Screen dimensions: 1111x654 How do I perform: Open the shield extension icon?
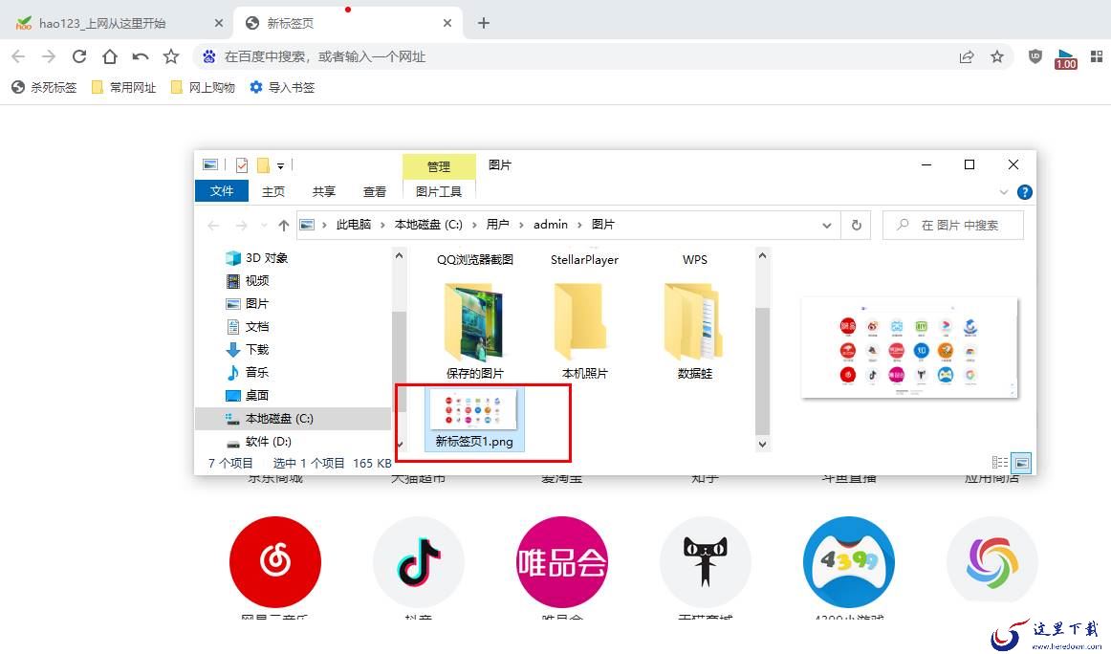1035,56
